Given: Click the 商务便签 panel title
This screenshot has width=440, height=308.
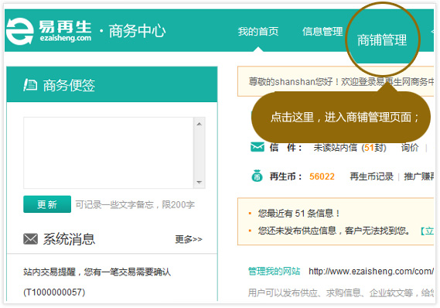Looking at the screenshot, I should click(69, 85).
